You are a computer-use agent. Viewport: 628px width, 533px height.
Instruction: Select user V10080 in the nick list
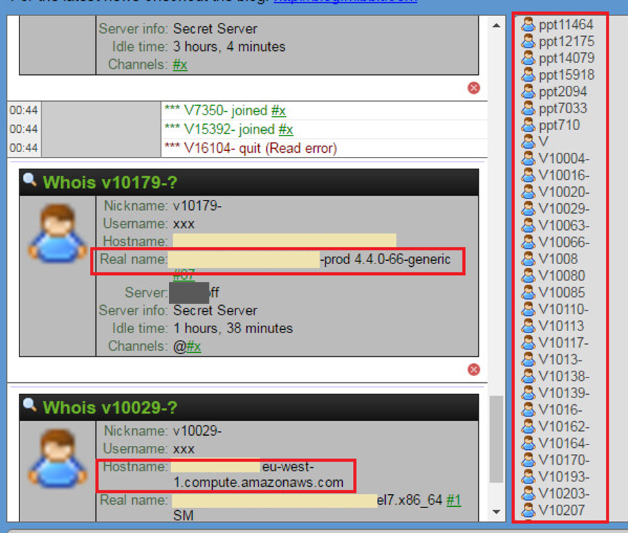[562, 276]
